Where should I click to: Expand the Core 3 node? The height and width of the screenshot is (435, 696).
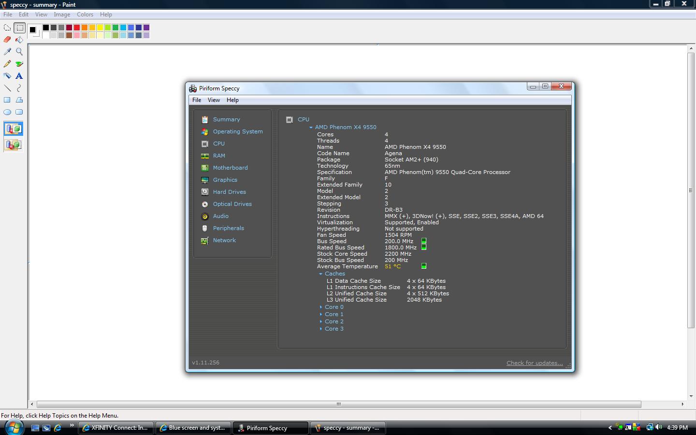pos(320,329)
